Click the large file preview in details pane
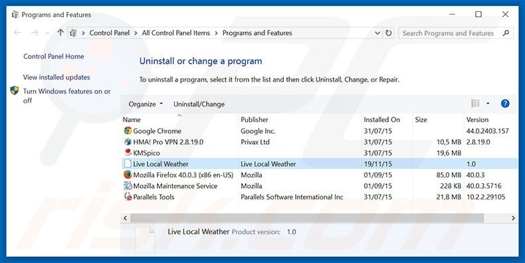This screenshot has height=263, width=525. 146,240
